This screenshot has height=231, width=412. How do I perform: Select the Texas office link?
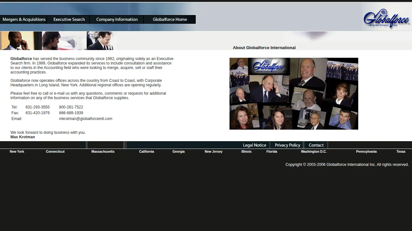pyautogui.click(x=401, y=152)
